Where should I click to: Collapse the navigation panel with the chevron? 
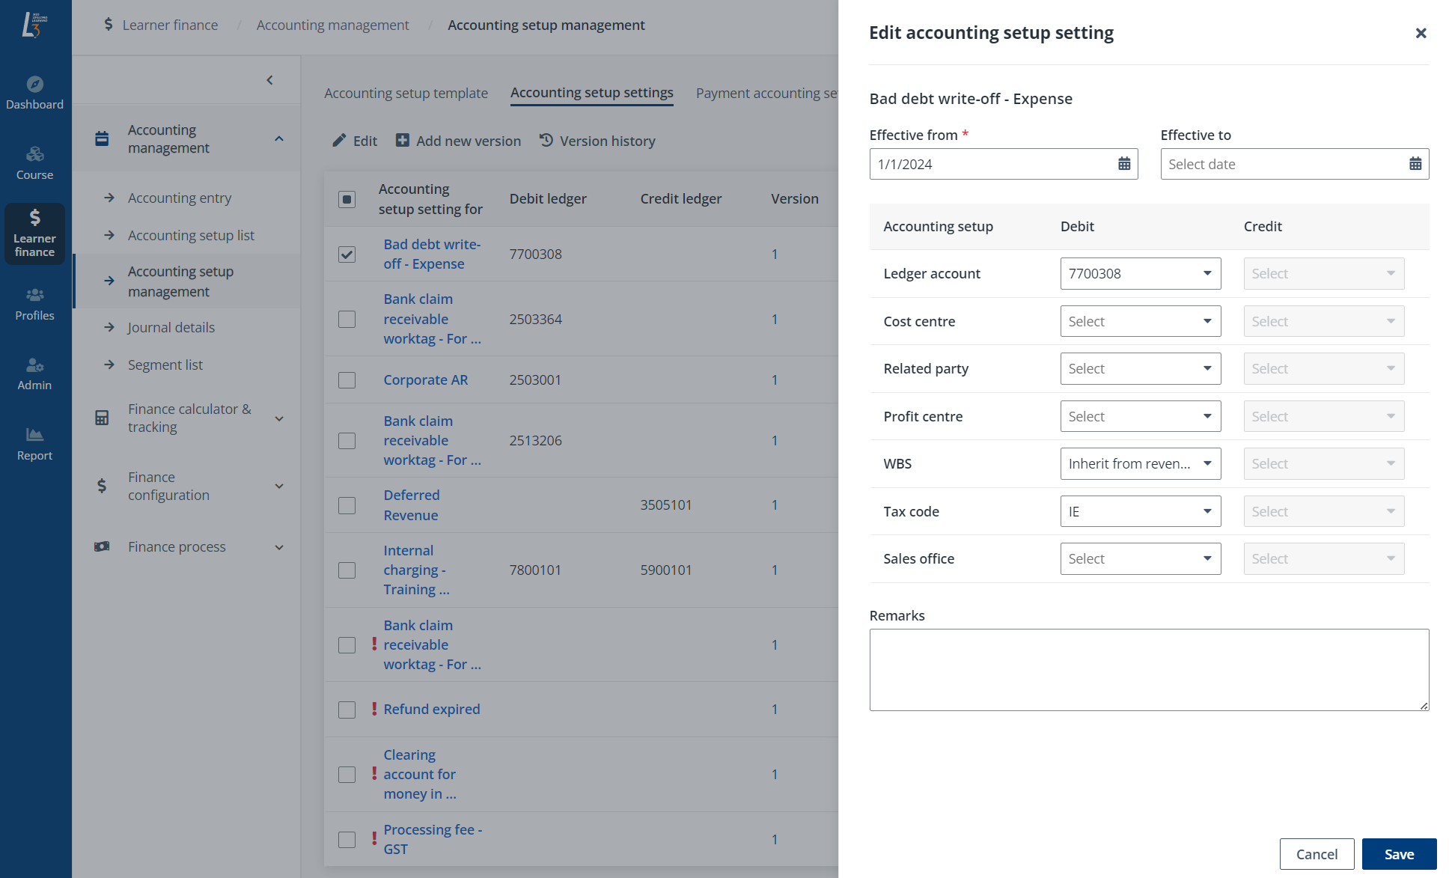[x=269, y=79]
